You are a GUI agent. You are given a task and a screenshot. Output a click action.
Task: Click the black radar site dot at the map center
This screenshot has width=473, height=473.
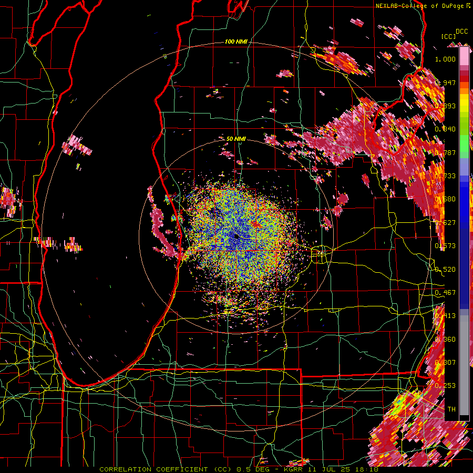click(237, 236)
